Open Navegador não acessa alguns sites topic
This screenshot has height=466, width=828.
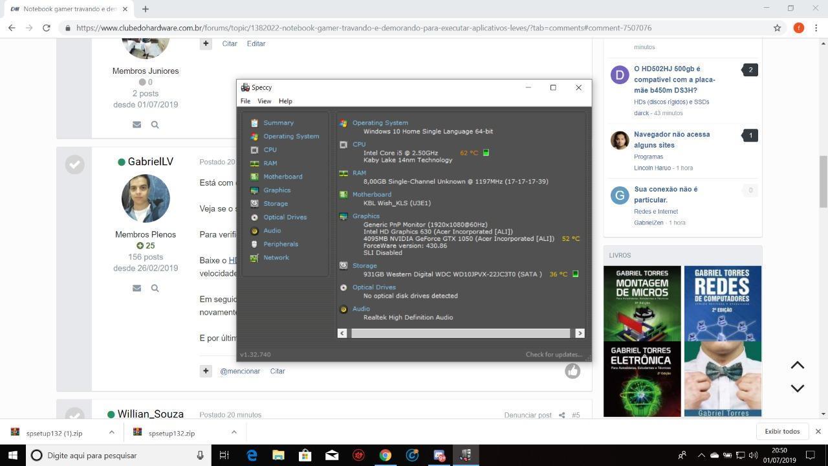coord(672,140)
